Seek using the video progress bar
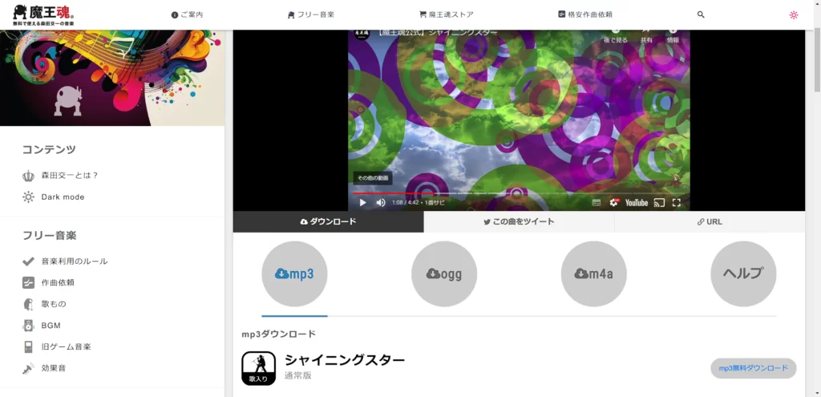821x397 pixels. (481, 193)
